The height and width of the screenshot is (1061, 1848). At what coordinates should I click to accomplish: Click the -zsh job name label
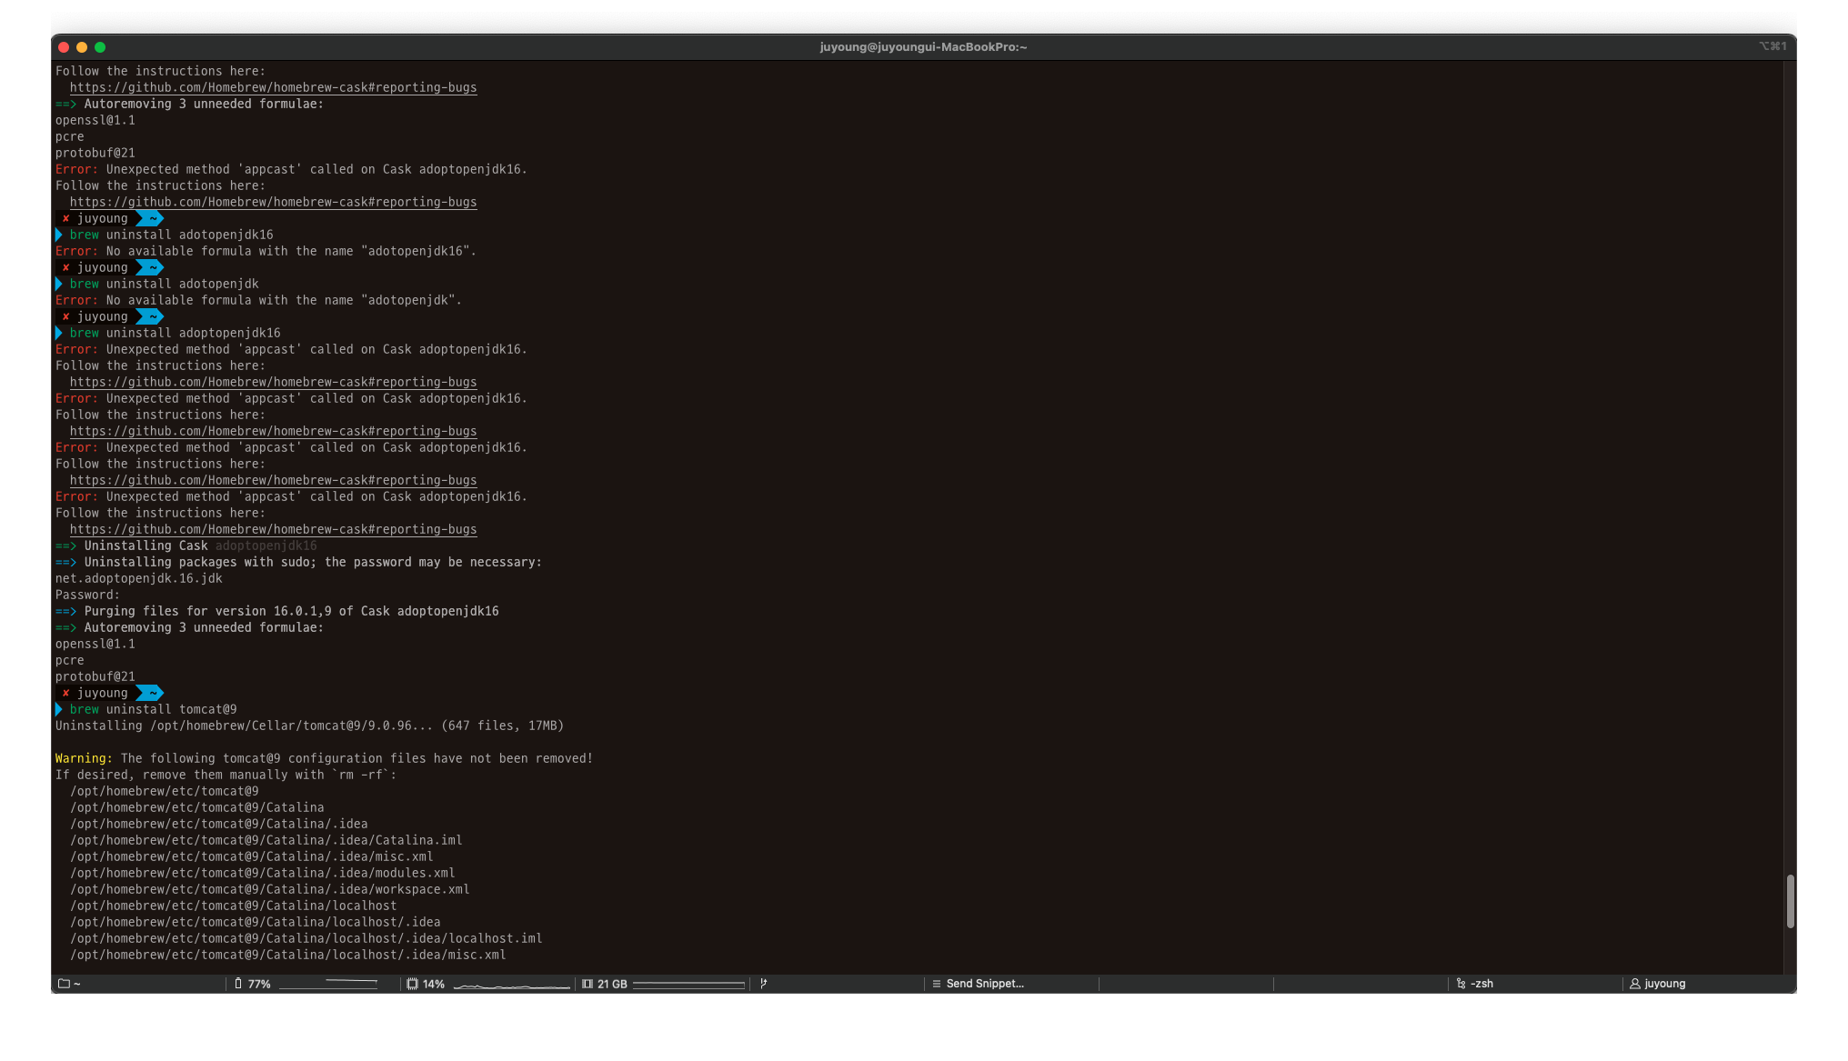[1481, 984]
